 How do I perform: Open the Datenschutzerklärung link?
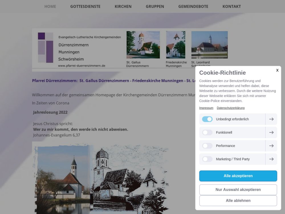pyautogui.click(x=231, y=108)
